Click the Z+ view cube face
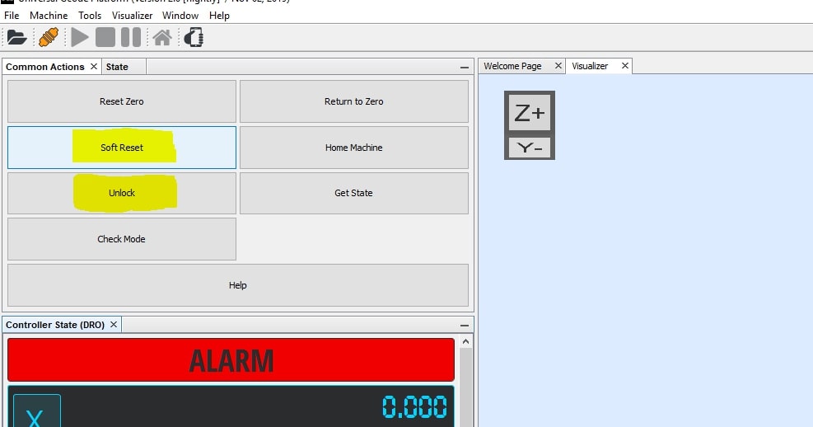Viewport: 813px width, 427px height. tap(529, 114)
